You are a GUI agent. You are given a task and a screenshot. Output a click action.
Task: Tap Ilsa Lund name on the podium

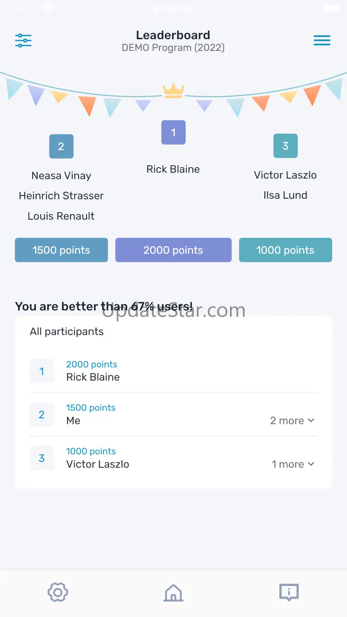pos(285,195)
